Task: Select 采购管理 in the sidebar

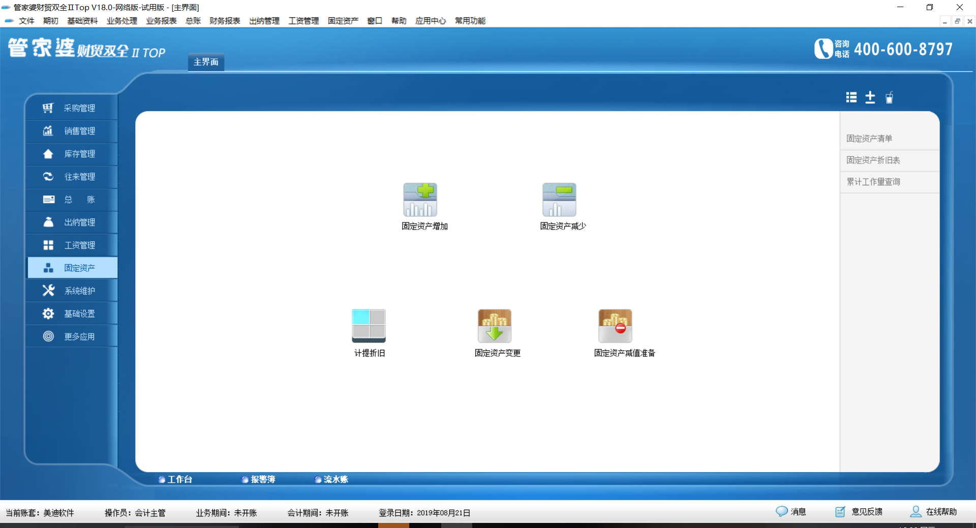Action: 72,108
